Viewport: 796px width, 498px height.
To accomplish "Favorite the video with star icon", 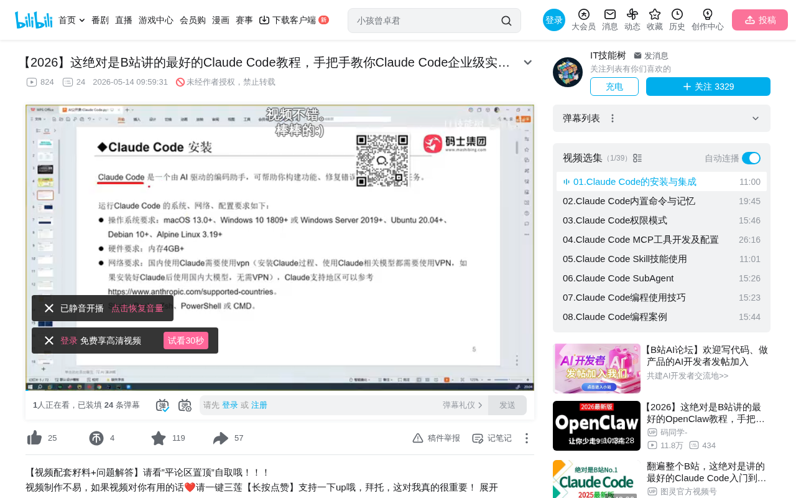I will click(159, 438).
